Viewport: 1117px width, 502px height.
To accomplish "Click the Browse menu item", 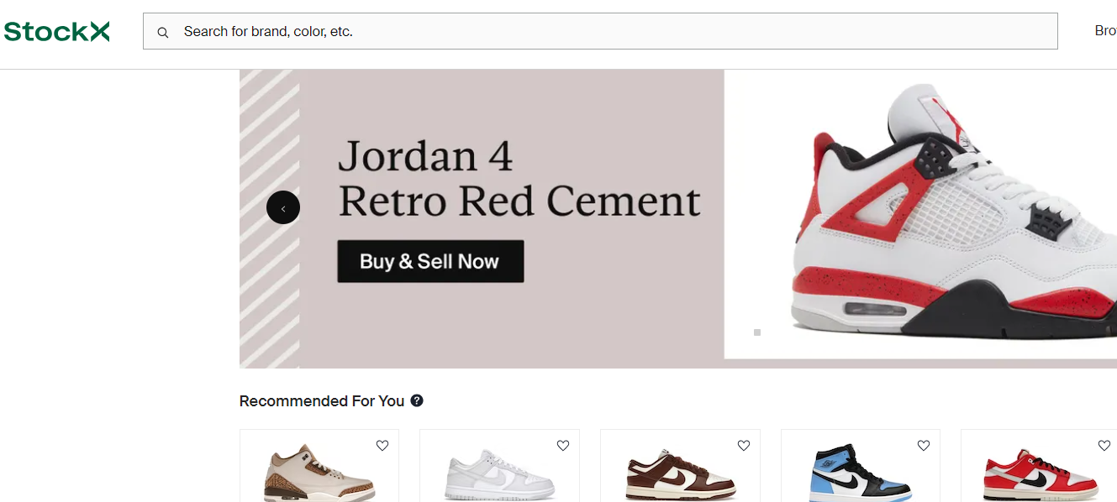I will (1104, 31).
